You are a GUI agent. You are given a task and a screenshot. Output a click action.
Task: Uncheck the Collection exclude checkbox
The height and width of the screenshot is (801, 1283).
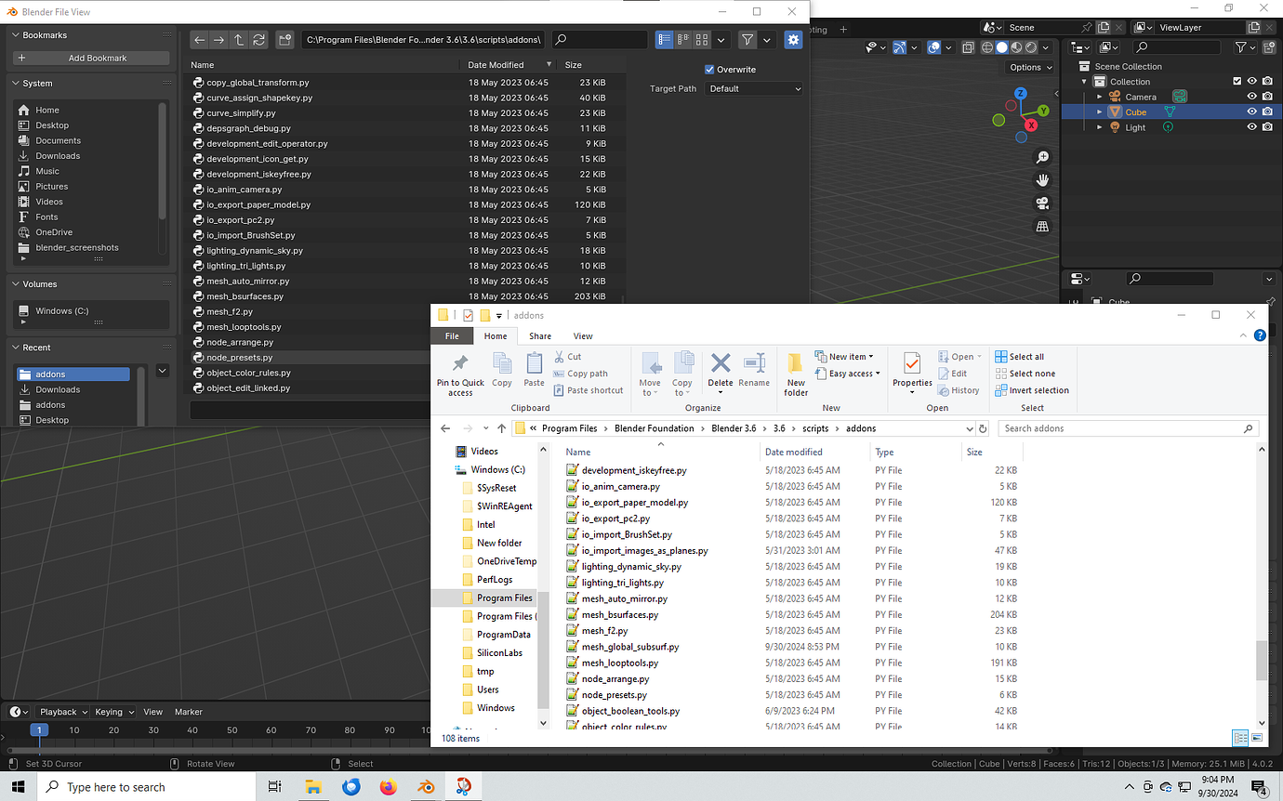[1237, 82]
